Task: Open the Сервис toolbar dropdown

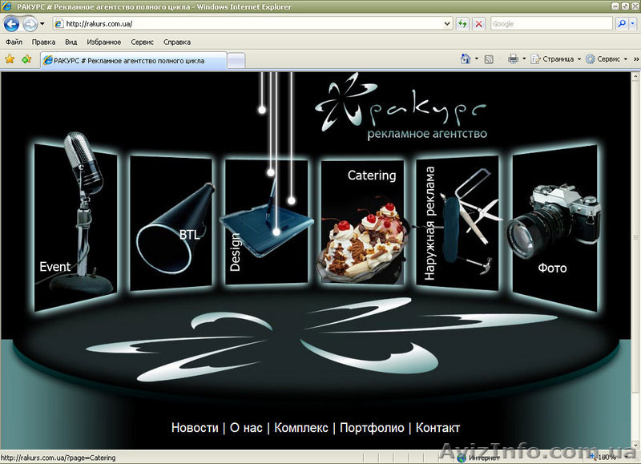Action: tap(607, 59)
